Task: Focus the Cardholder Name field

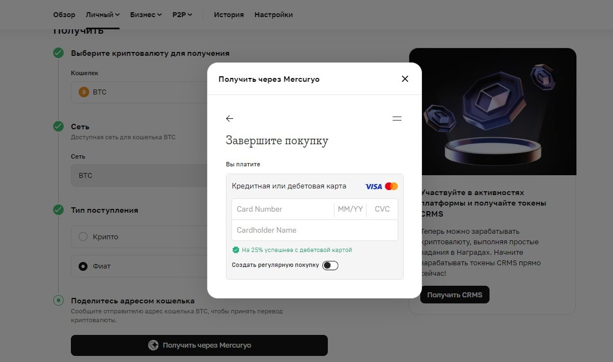Action: [315, 230]
